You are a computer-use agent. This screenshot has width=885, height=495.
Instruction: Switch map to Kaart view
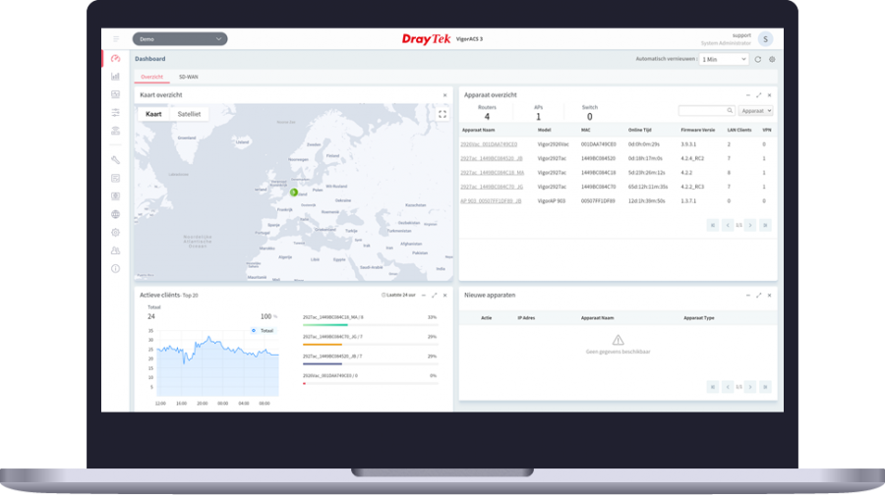coord(153,114)
